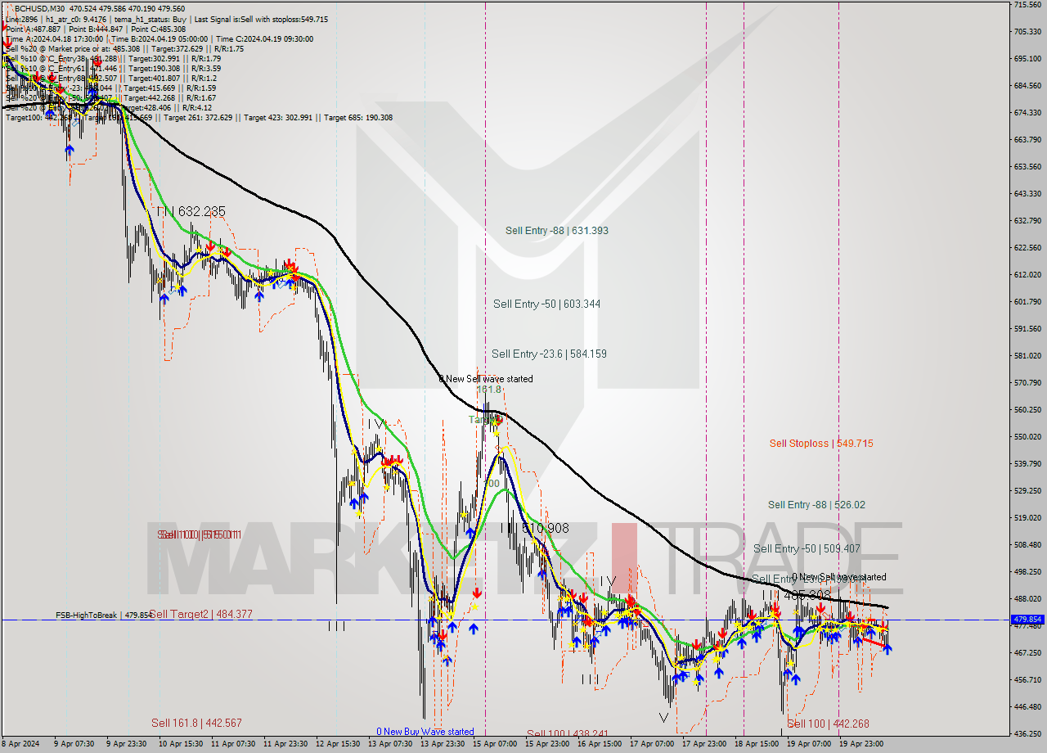Click the 'Sell 100 | 438.241' label
The height and width of the screenshot is (753, 1047).
tap(568, 734)
